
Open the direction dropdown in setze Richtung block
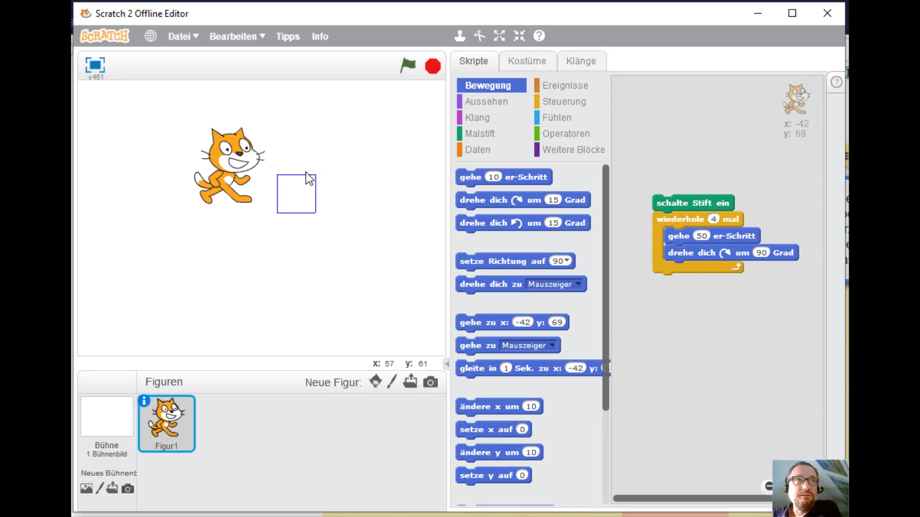coord(564,261)
